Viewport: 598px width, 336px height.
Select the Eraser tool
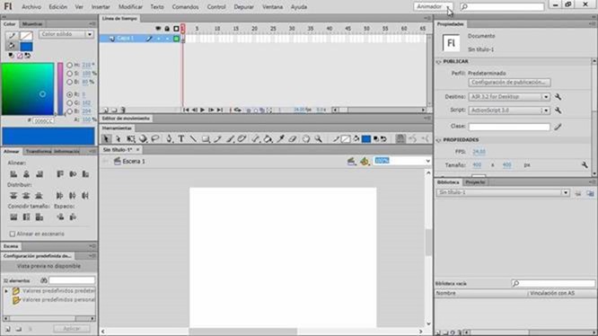[x=293, y=139]
